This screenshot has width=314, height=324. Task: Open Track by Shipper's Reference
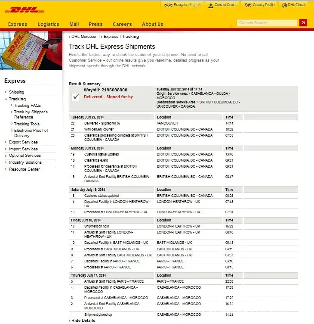coord(31,115)
